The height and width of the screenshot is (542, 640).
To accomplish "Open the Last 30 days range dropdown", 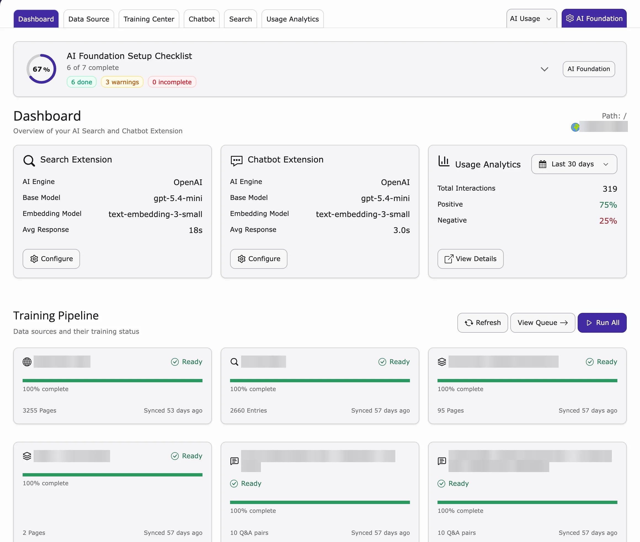I will coord(574,164).
